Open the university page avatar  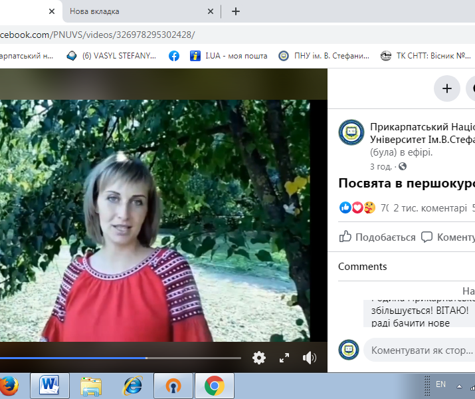(351, 132)
